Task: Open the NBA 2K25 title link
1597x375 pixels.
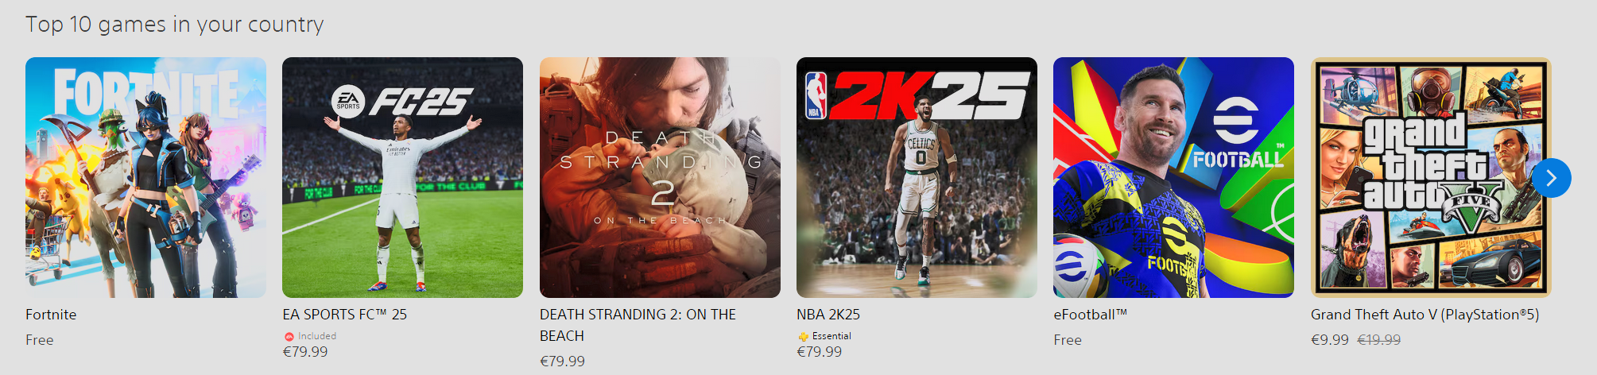Action: [x=828, y=315]
